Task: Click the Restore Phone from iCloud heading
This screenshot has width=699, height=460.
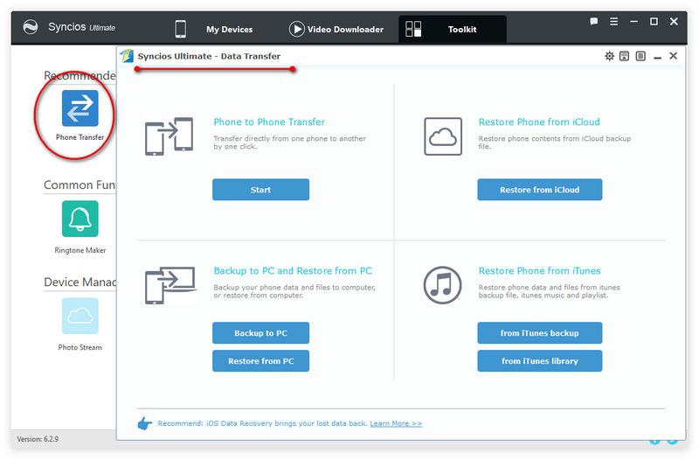Action: (x=539, y=122)
